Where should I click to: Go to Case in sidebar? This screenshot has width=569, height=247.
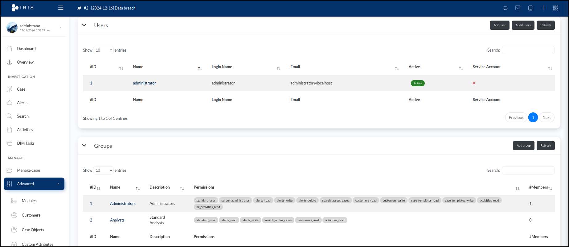click(x=21, y=89)
